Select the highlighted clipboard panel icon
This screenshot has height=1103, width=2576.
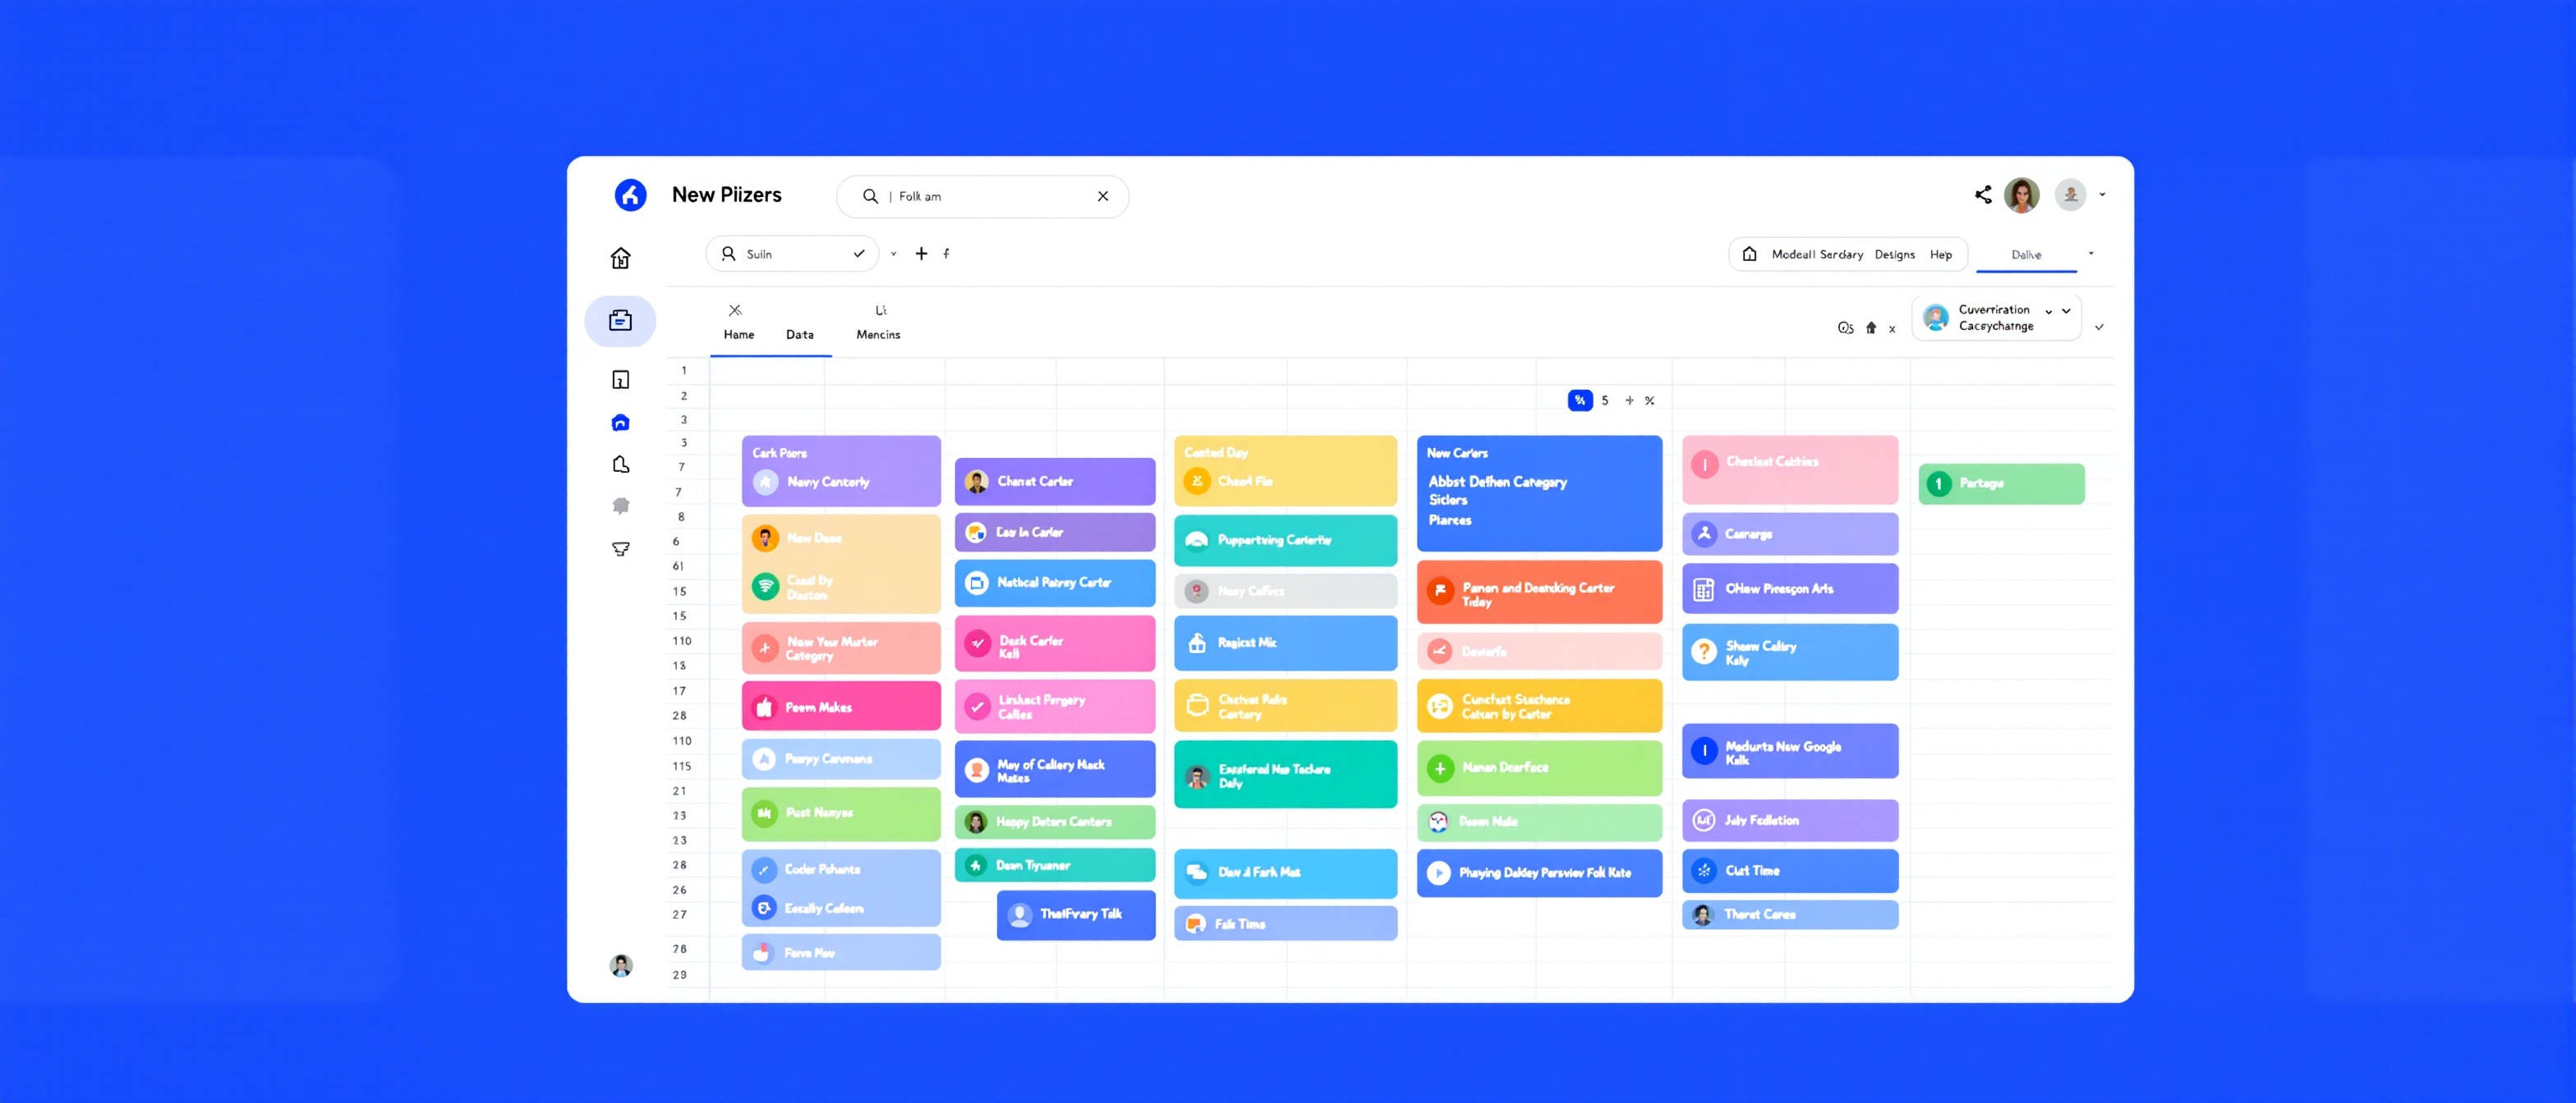621,321
